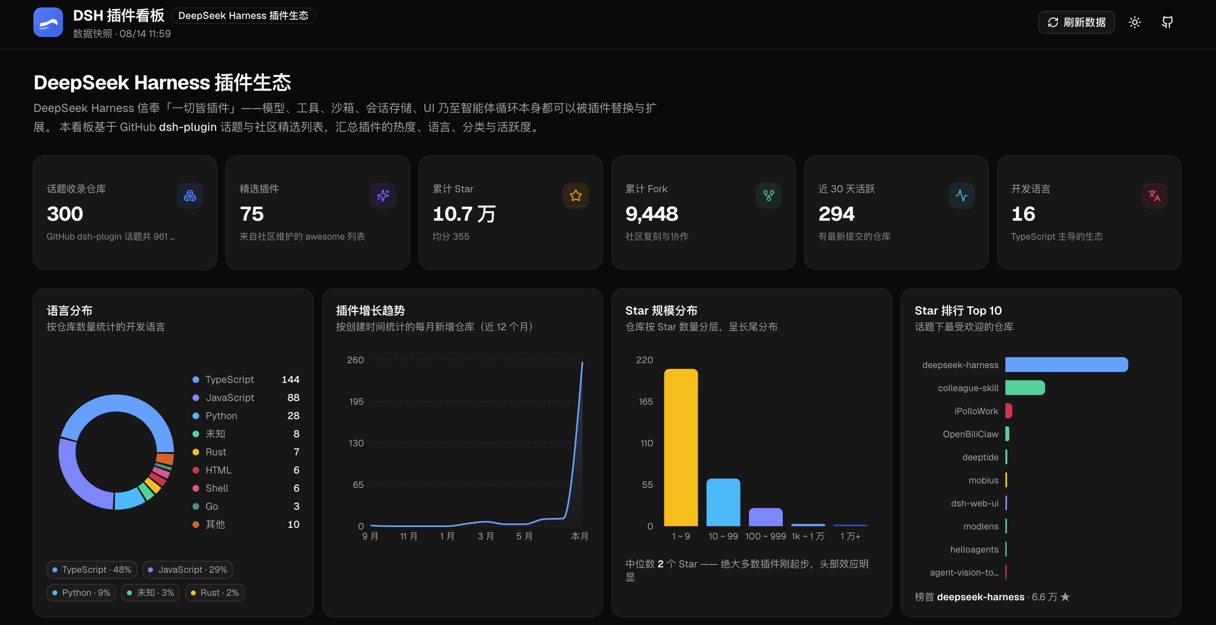1216x625 pixels.
Task: Click the Go legend row
Action: pyautogui.click(x=245, y=506)
